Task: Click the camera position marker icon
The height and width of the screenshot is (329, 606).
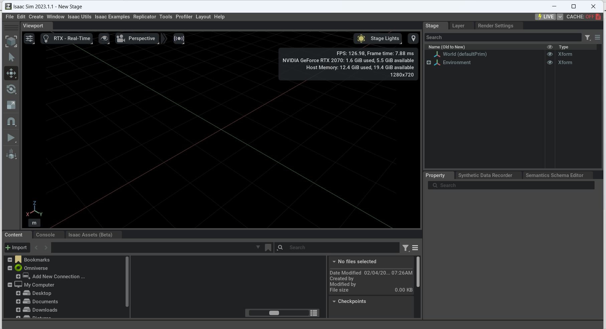Action: pos(413,38)
